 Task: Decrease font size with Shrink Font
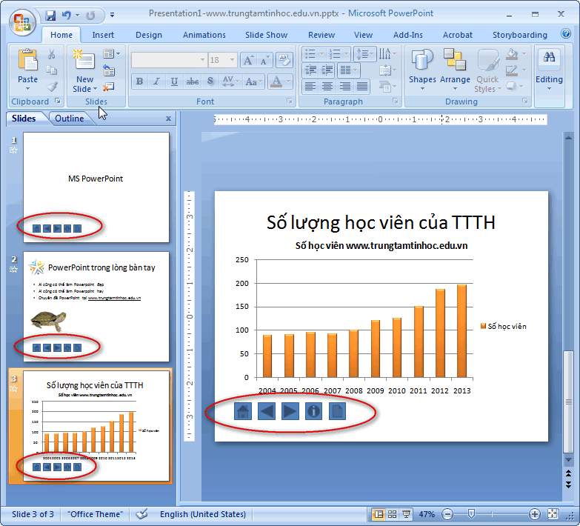click(x=264, y=60)
